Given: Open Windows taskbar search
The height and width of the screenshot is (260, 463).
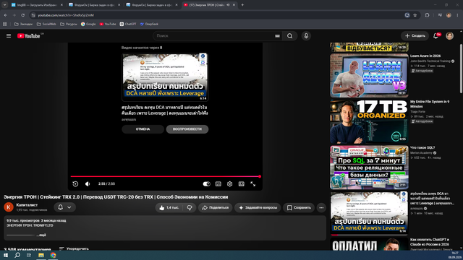Looking at the screenshot, I should tap(17, 255).
